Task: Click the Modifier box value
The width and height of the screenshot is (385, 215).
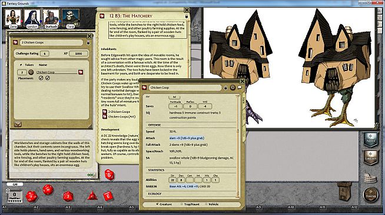Action: point(15,194)
